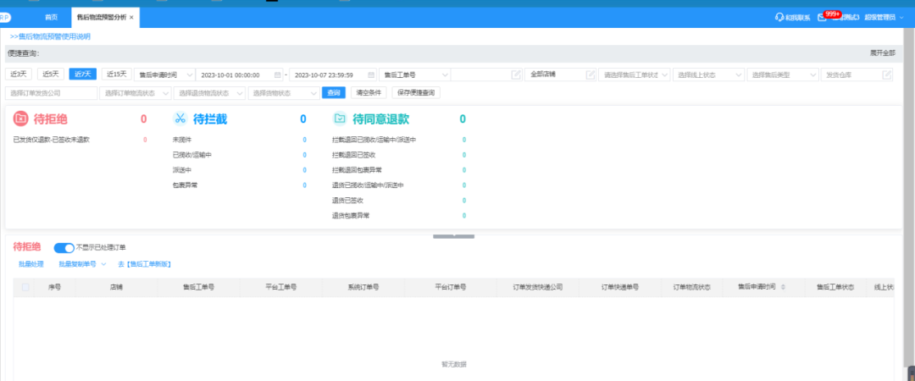
Task: Click the 已发货仅退款-已签收未退款 row
Action: click(x=80, y=140)
